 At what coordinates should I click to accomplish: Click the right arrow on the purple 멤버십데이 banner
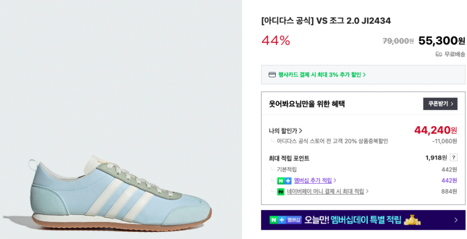[x=455, y=220]
